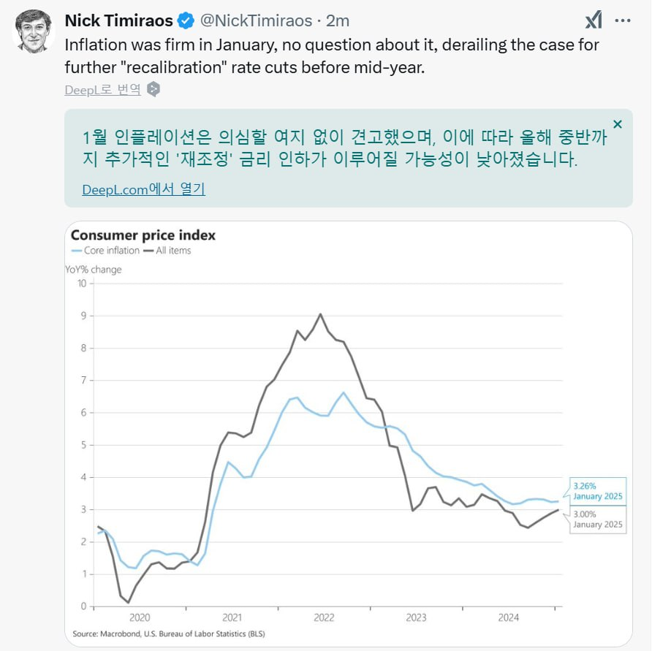Open the three-dot more options menu
This screenshot has width=652, height=651.
(x=623, y=20)
